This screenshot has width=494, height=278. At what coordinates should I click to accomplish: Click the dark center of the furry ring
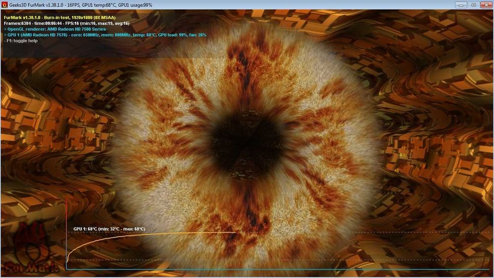[x=247, y=146]
